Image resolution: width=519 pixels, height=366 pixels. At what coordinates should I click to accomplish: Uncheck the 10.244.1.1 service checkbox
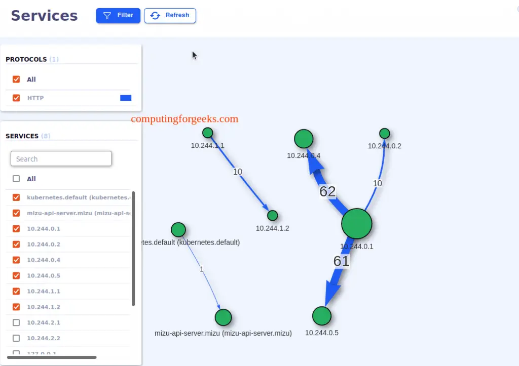click(16, 291)
